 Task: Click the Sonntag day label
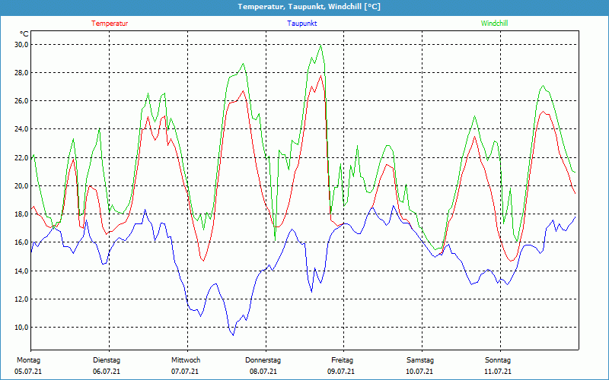tap(498, 360)
